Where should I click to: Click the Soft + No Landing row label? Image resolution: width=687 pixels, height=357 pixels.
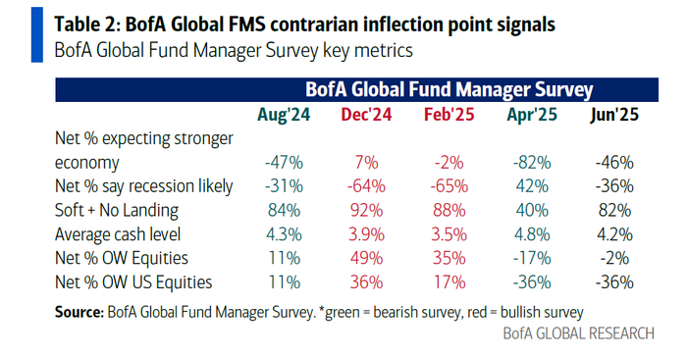pyautogui.click(x=117, y=210)
